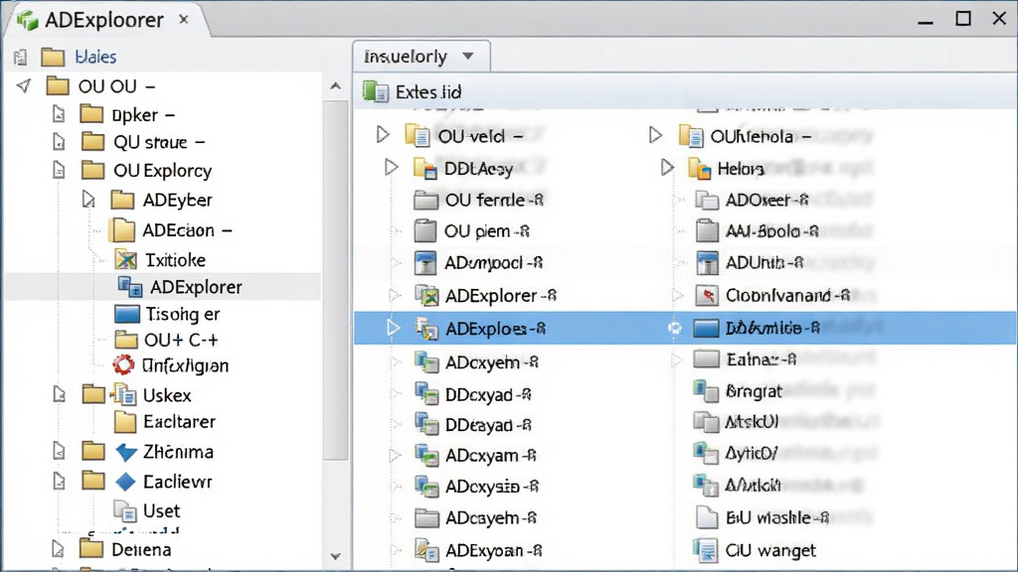
Task: Expand the DDLAesy node
Action: click(x=391, y=167)
